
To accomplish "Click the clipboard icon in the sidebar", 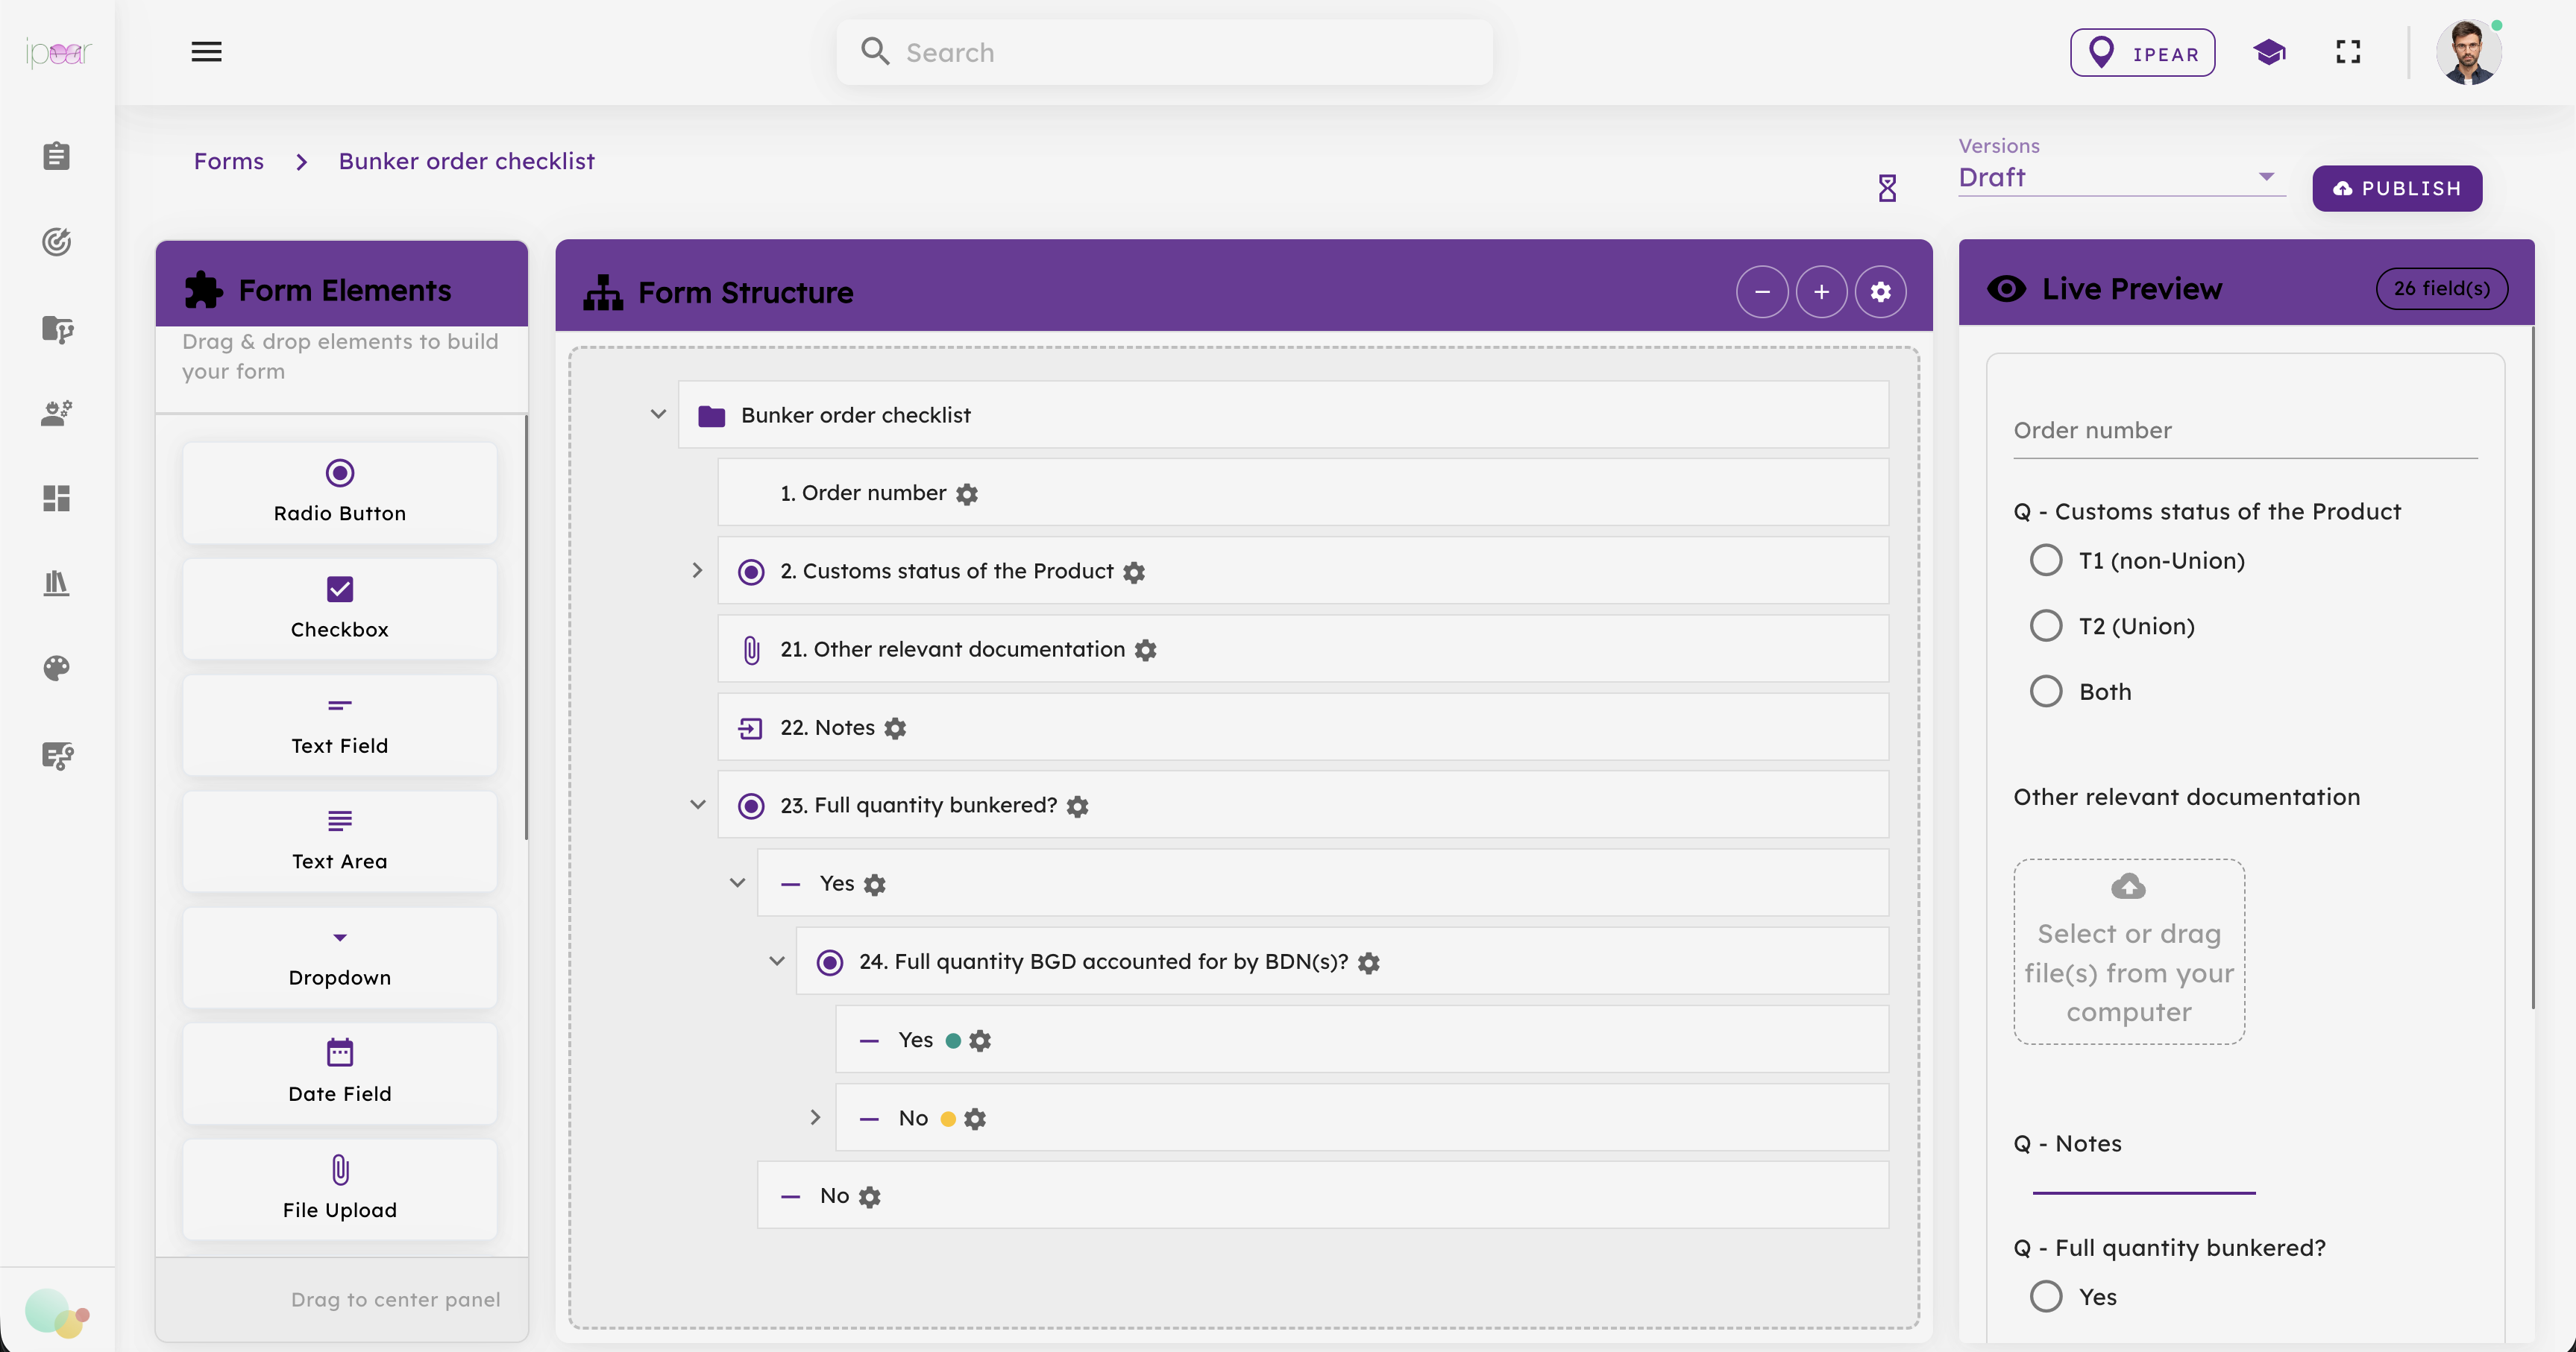I will 57,156.
